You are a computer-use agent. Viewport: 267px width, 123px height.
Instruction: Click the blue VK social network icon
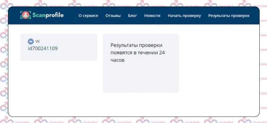click(x=31, y=41)
